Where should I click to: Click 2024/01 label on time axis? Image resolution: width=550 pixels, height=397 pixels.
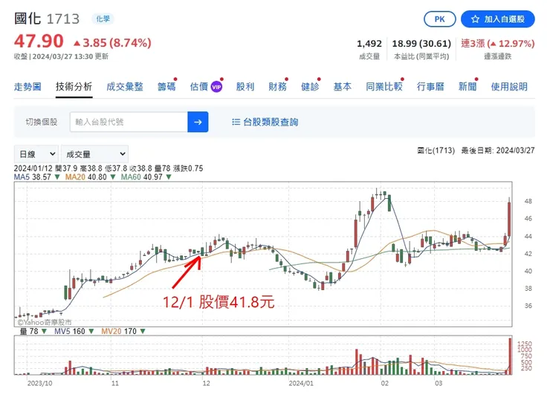click(x=301, y=384)
